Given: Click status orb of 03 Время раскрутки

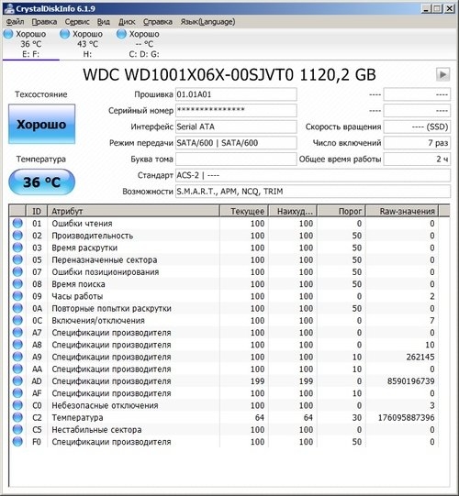Looking at the screenshot, I should (x=17, y=248).
